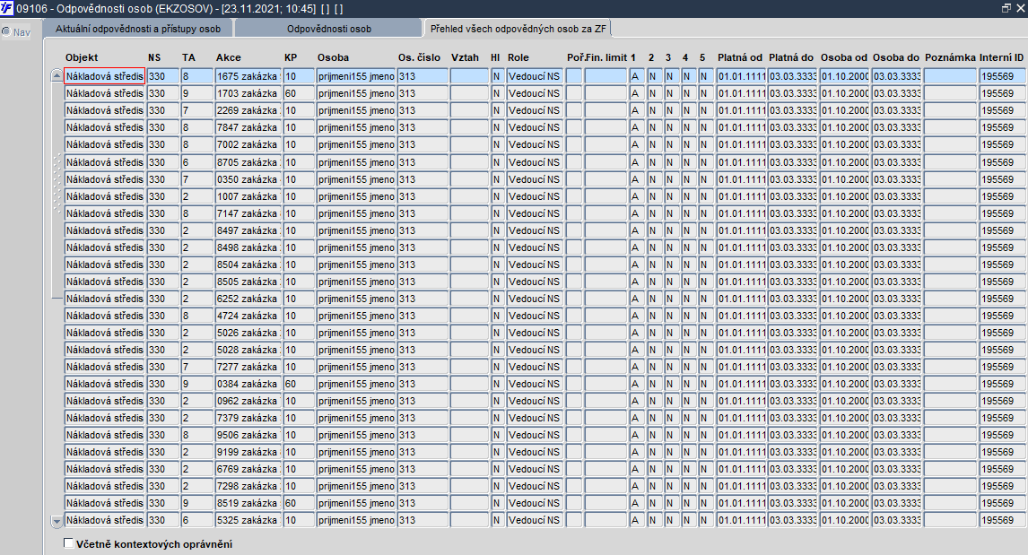Click the Poznámka field in the 1675 zakázka row
The image size is (1028, 555).
[x=950, y=76]
